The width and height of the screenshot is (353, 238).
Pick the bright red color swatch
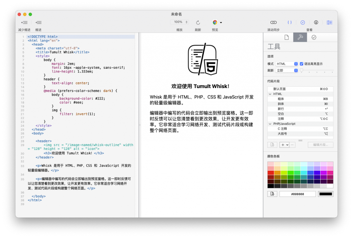coord(271,173)
